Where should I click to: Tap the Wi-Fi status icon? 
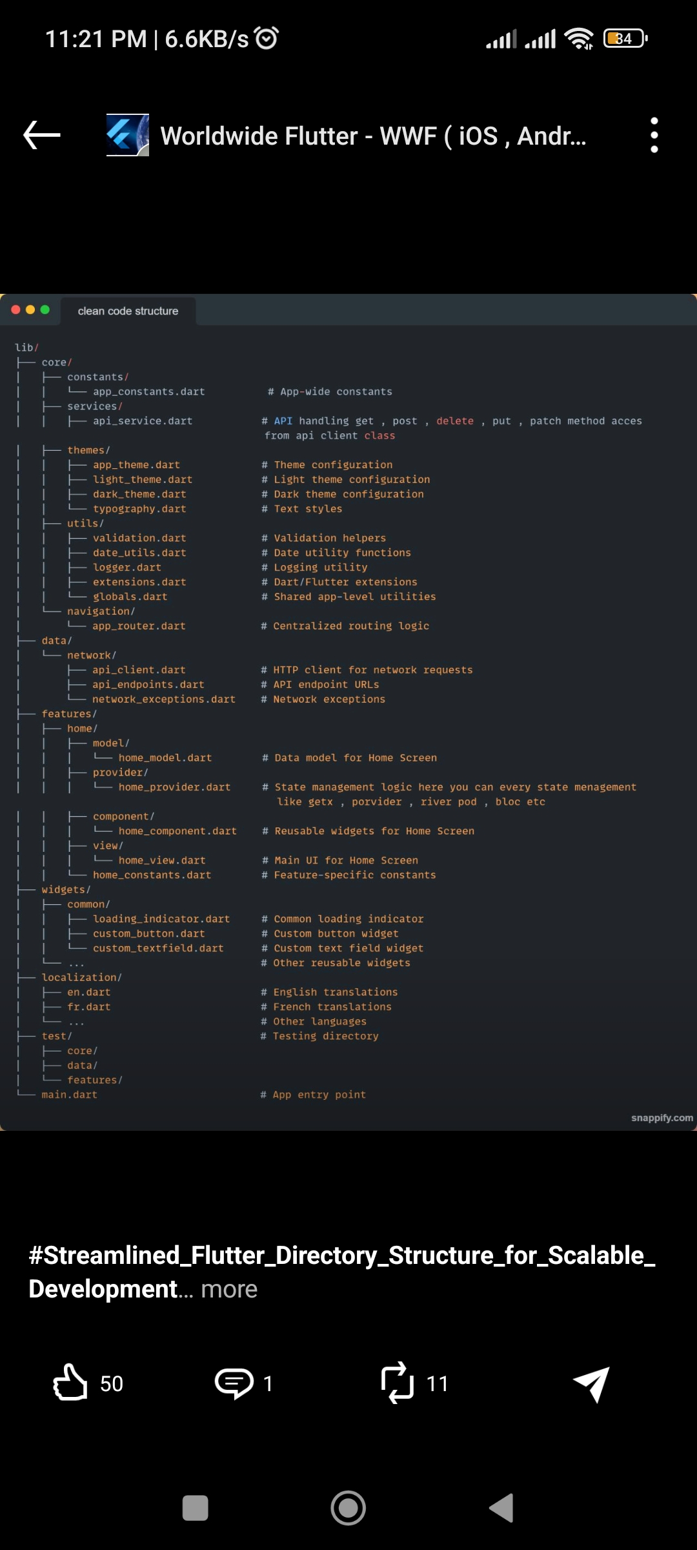pyautogui.click(x=579, y=39)
